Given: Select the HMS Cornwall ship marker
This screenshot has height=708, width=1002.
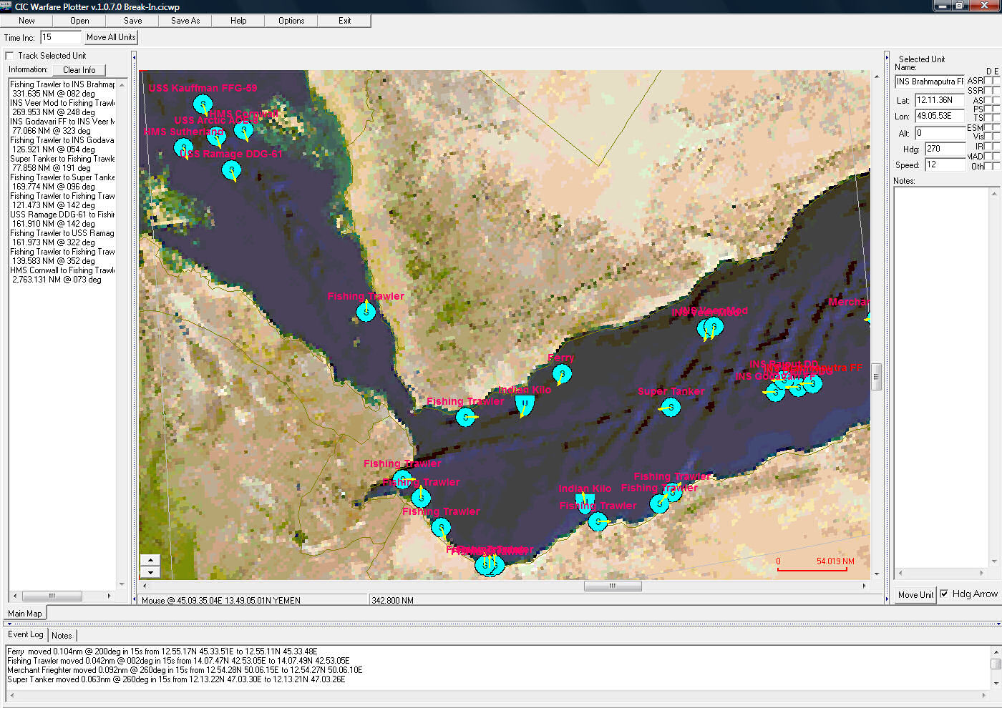Looking at the screenshot, I should 243,130.
